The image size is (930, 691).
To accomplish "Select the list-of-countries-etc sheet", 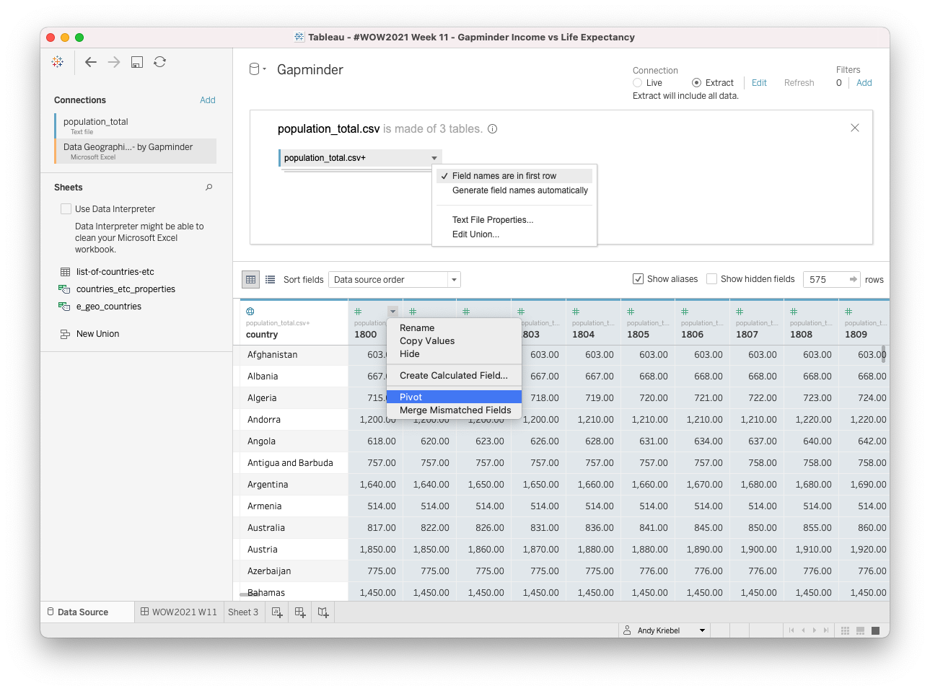I will (115, 272).
